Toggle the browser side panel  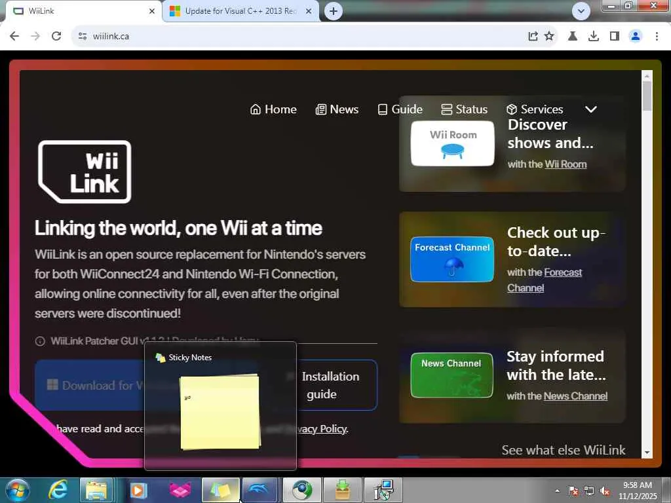click(615, 37)
